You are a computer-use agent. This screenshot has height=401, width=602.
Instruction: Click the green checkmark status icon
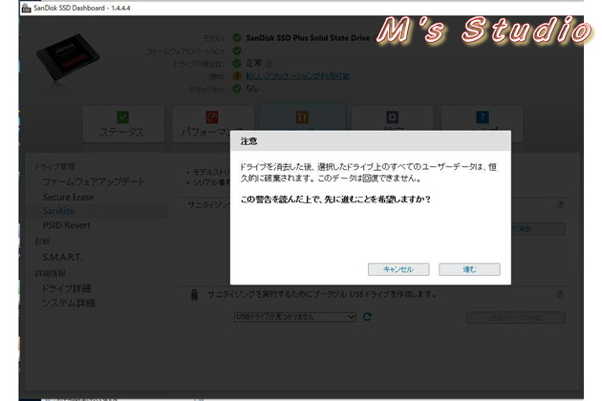point(123,116)
